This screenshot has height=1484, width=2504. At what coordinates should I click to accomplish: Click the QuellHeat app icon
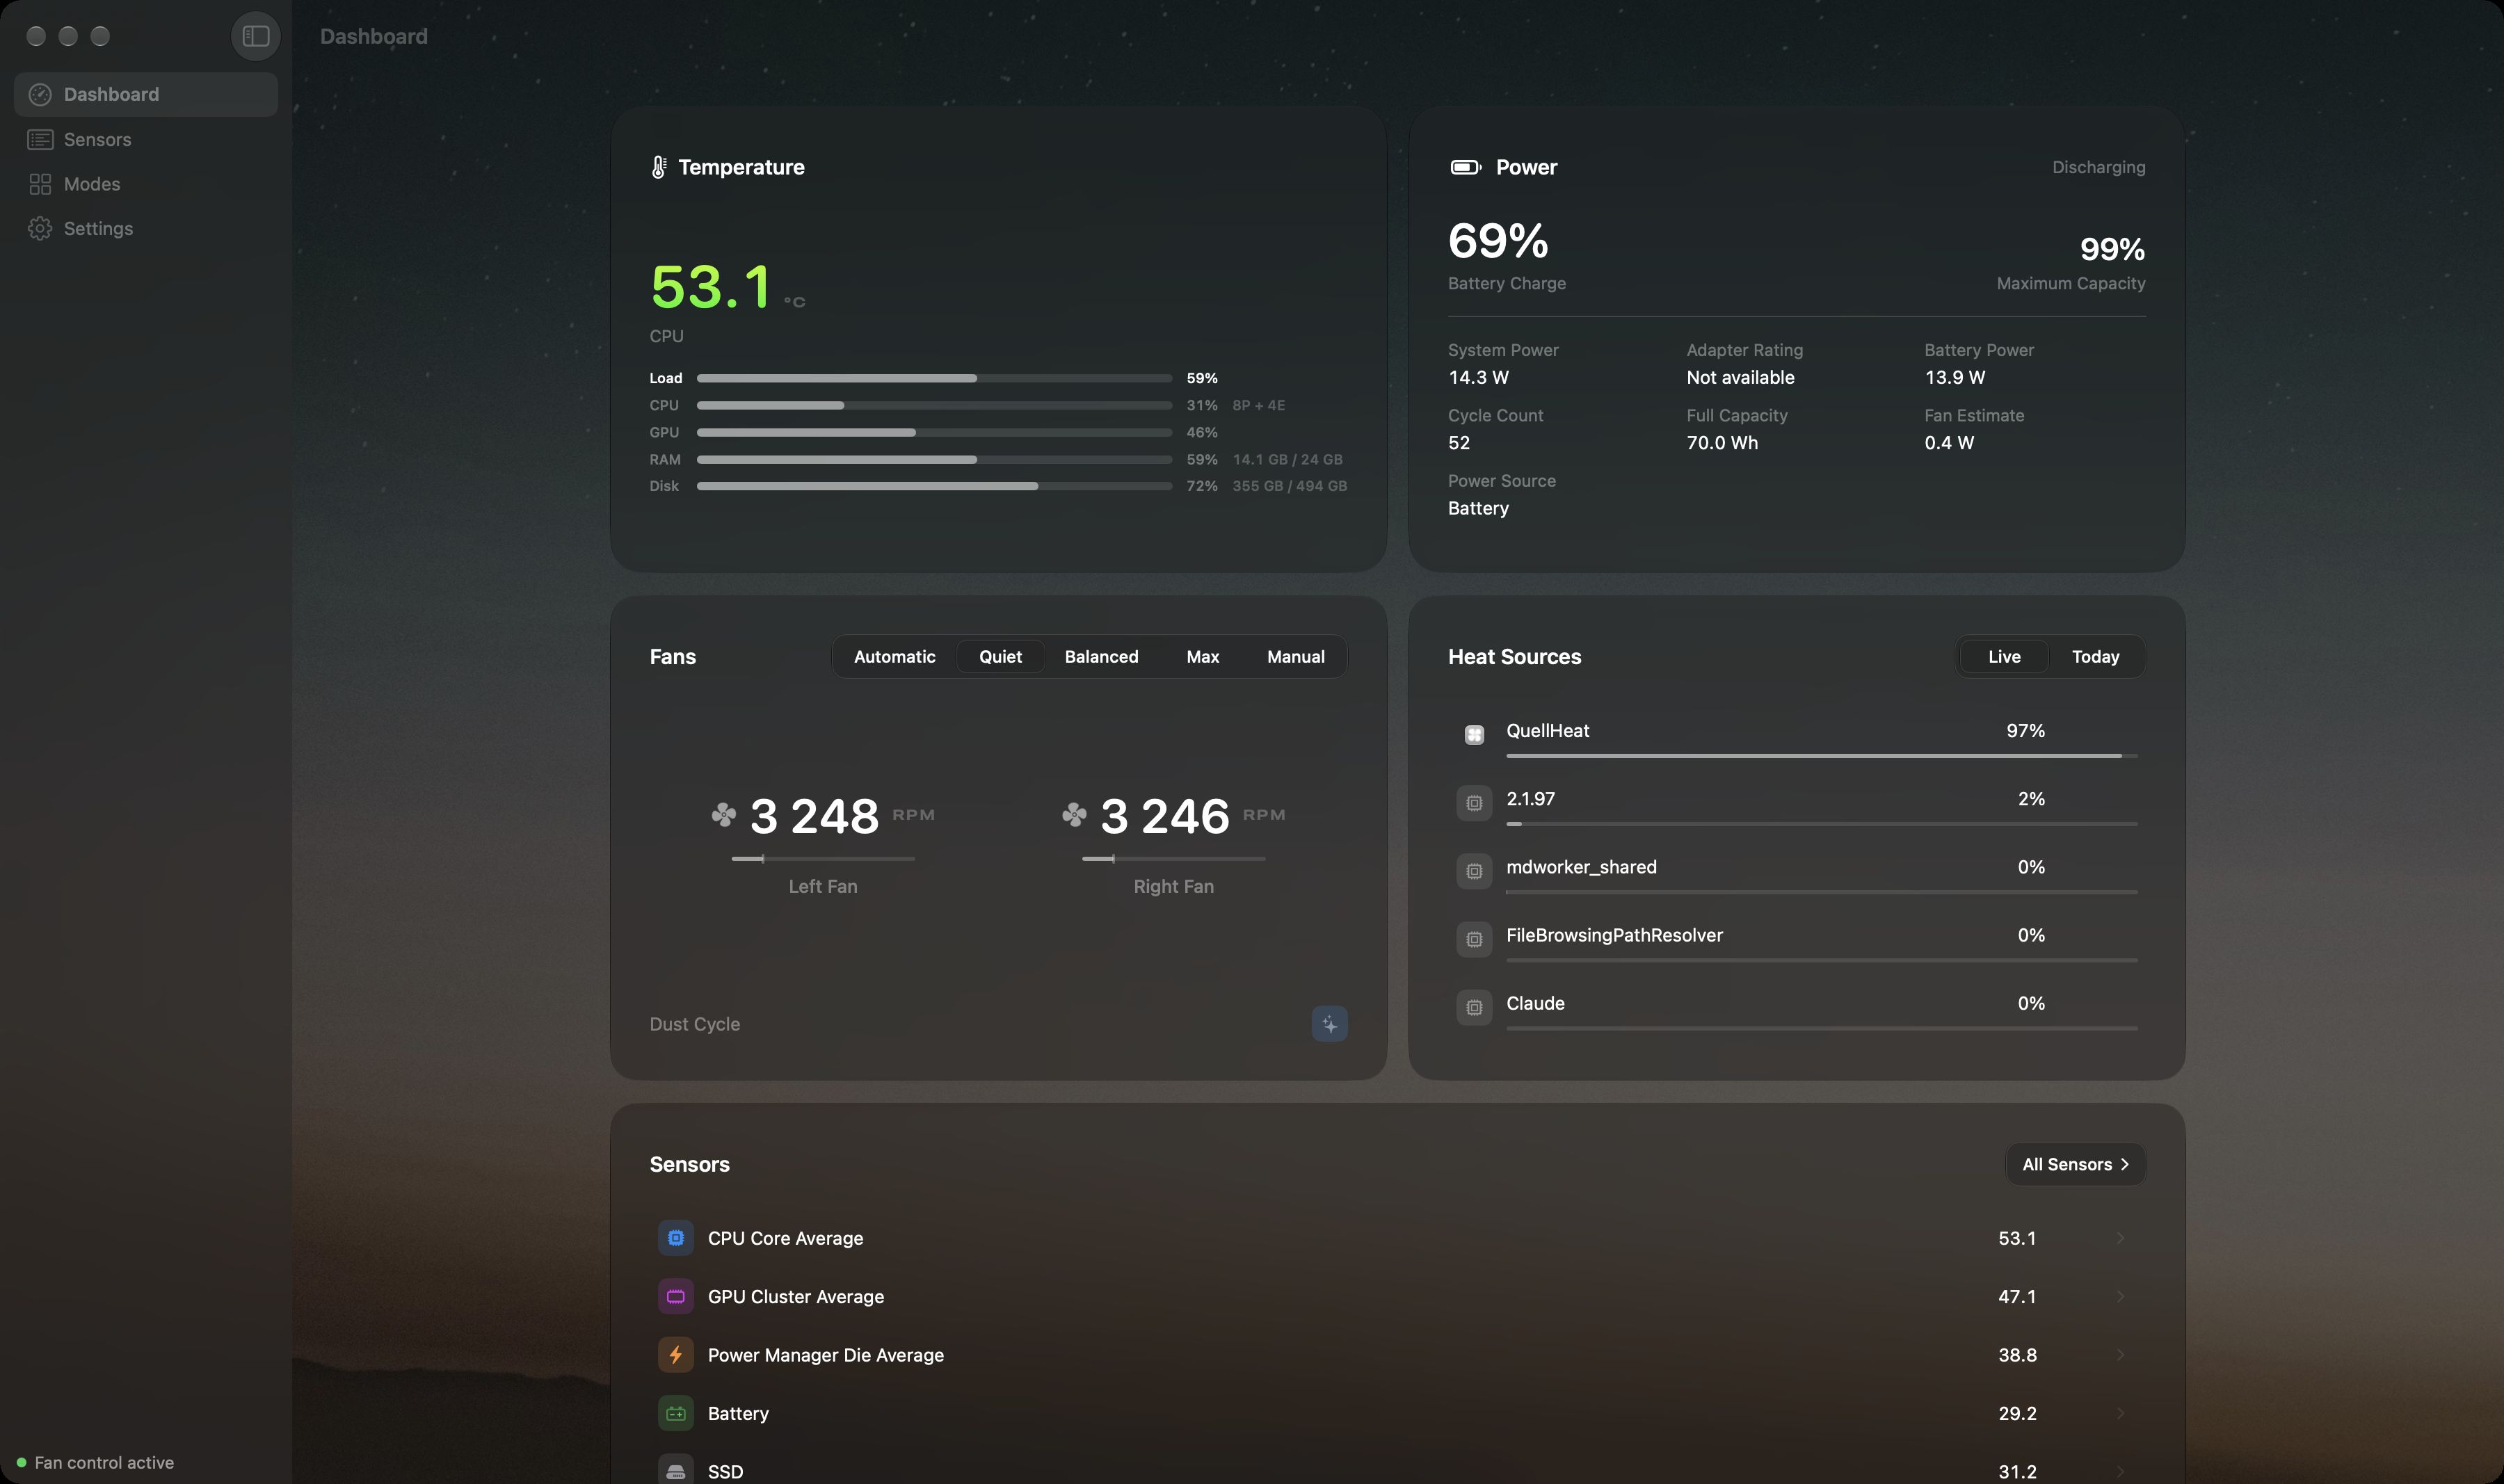click(x=1474, y=735)
